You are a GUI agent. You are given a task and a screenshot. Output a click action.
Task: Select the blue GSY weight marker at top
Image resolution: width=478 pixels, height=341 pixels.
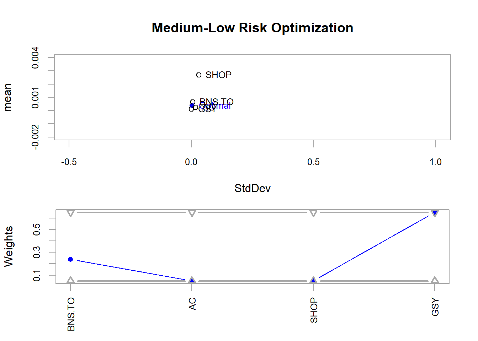(435, 212)
